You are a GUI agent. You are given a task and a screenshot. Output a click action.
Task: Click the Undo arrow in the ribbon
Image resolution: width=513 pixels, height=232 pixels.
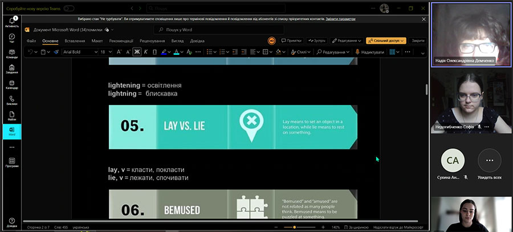tap(31, 52)
